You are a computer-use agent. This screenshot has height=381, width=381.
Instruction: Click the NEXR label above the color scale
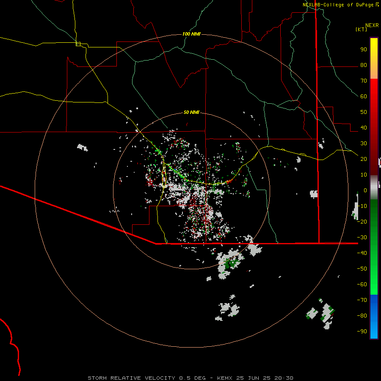point(372,25)
